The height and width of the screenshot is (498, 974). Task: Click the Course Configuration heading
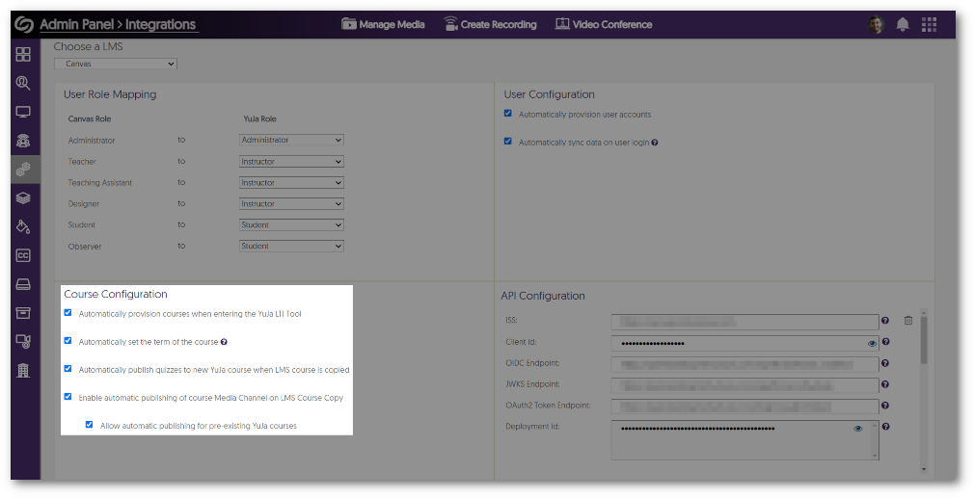[116, 294]
